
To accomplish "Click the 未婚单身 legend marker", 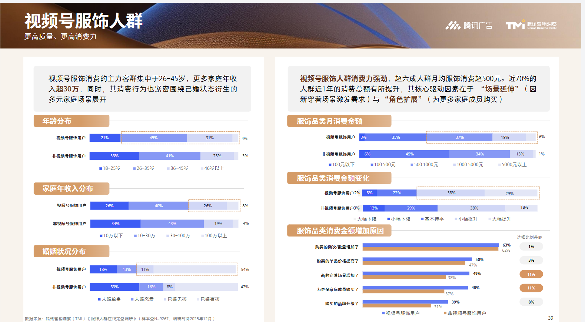I will [x=99, y=299].
